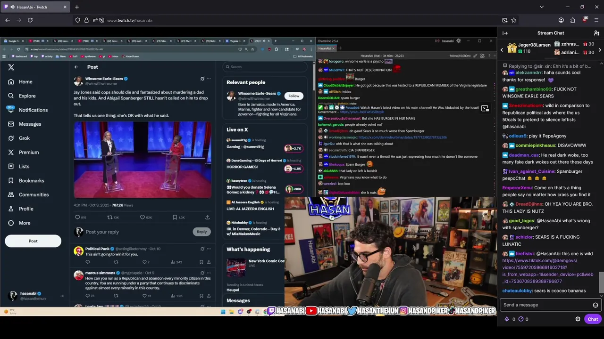Repost the Winsome Earle-Sears post
Viewport: 604px width, 339px height.
pos(110,218)
